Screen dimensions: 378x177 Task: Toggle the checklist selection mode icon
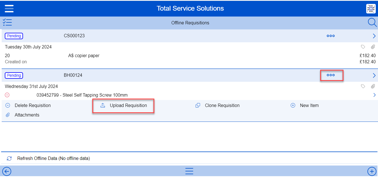pos(7,22)
